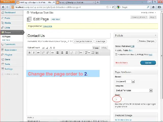Apply italic formatting in the editor
This screenshot has width=163, height=122.
click(34, 53)
